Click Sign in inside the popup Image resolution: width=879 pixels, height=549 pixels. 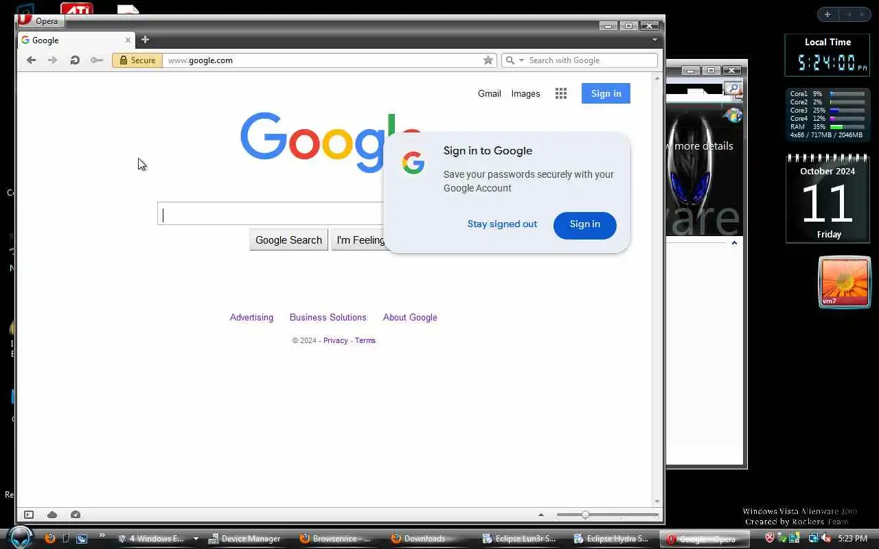click(585, 225)
